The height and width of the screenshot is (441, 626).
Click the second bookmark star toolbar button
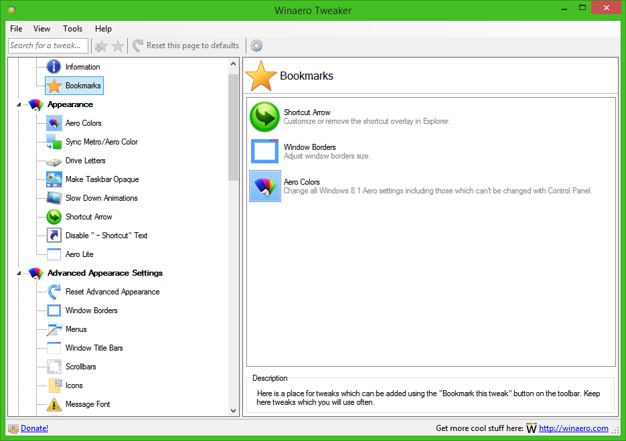coord(118,46)
